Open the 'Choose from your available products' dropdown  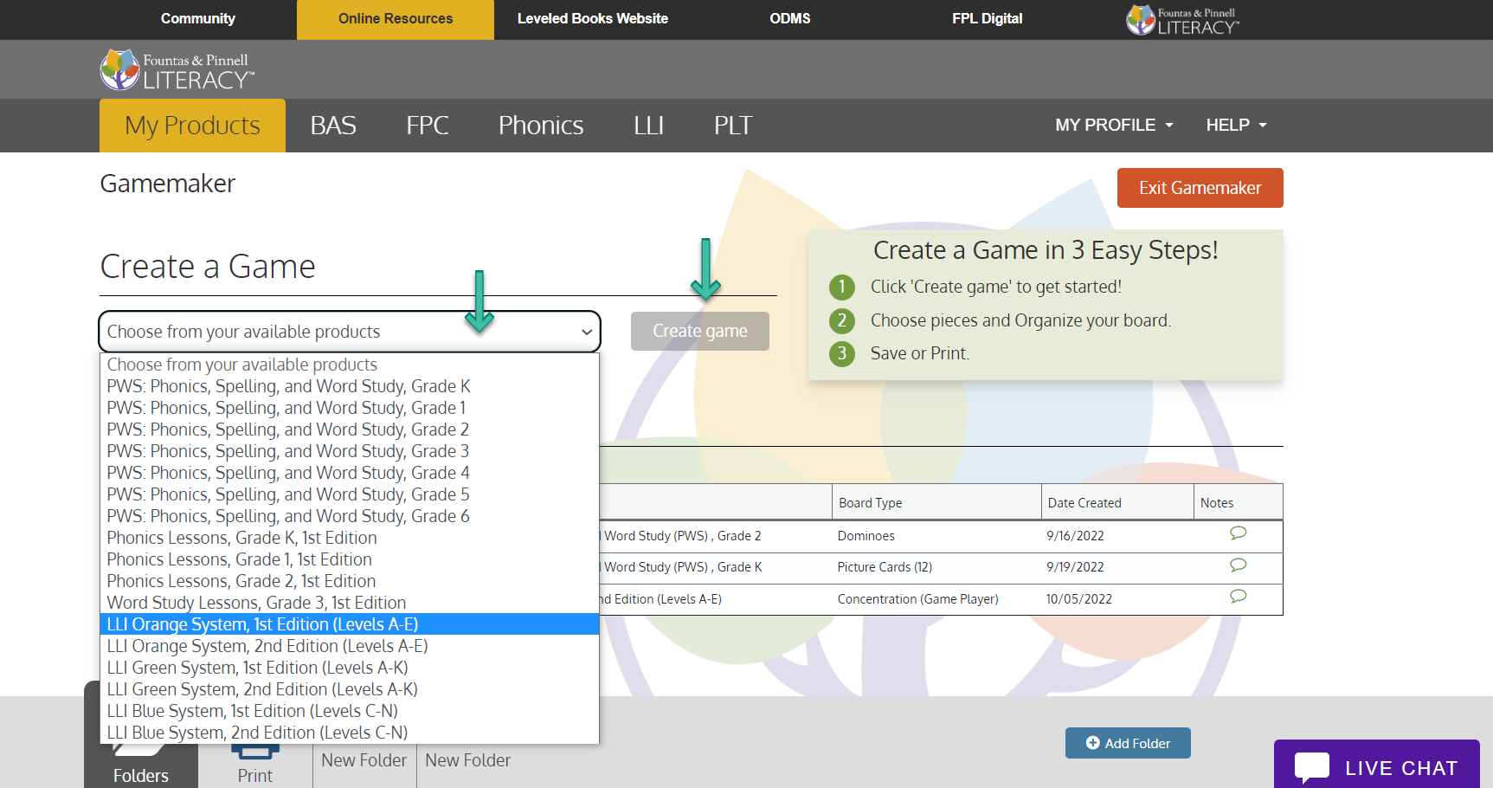[x=349, y=331]
